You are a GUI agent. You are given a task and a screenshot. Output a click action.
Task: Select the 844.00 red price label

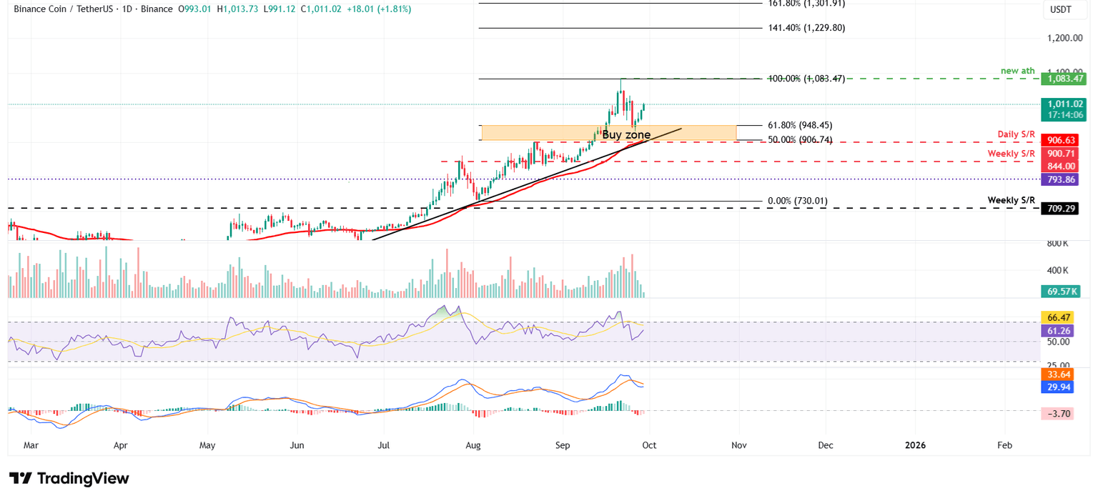click(x=1059, y=166)
